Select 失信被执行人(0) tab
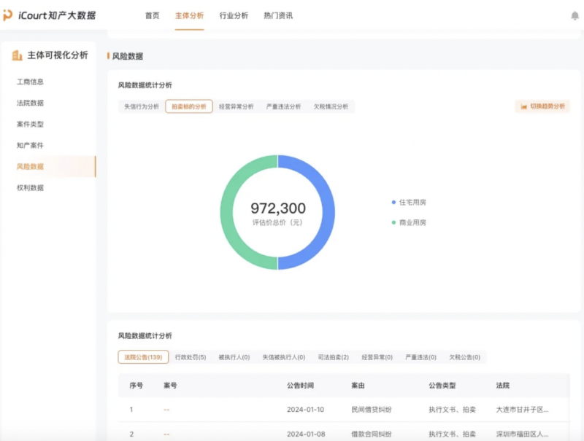The height and width of the screenshot is (441, 584). [x=284, y=357]
